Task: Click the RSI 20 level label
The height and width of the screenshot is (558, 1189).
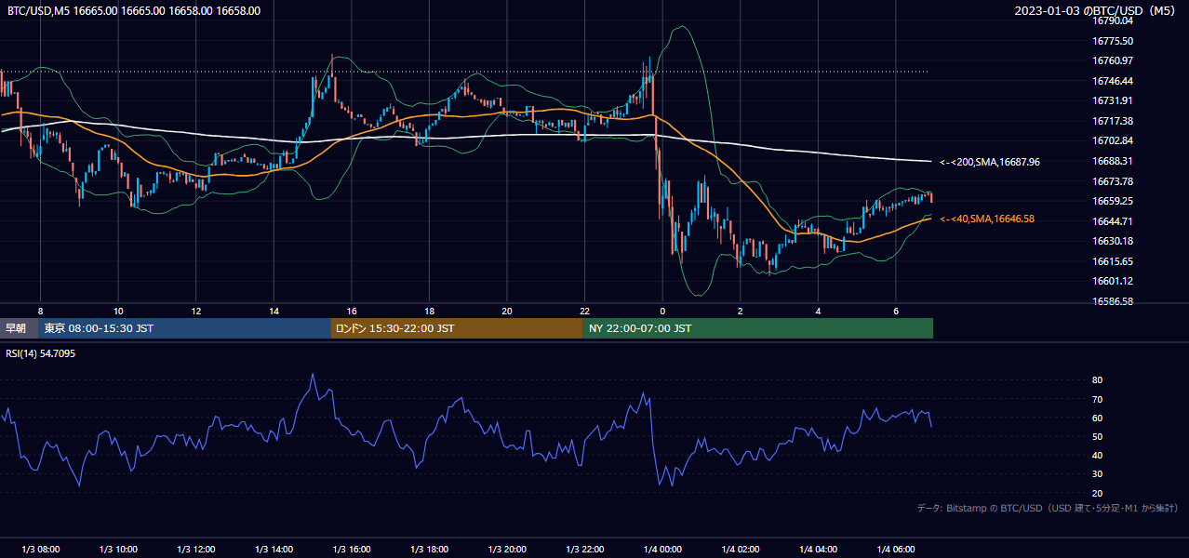Action: coord(1098,493)
